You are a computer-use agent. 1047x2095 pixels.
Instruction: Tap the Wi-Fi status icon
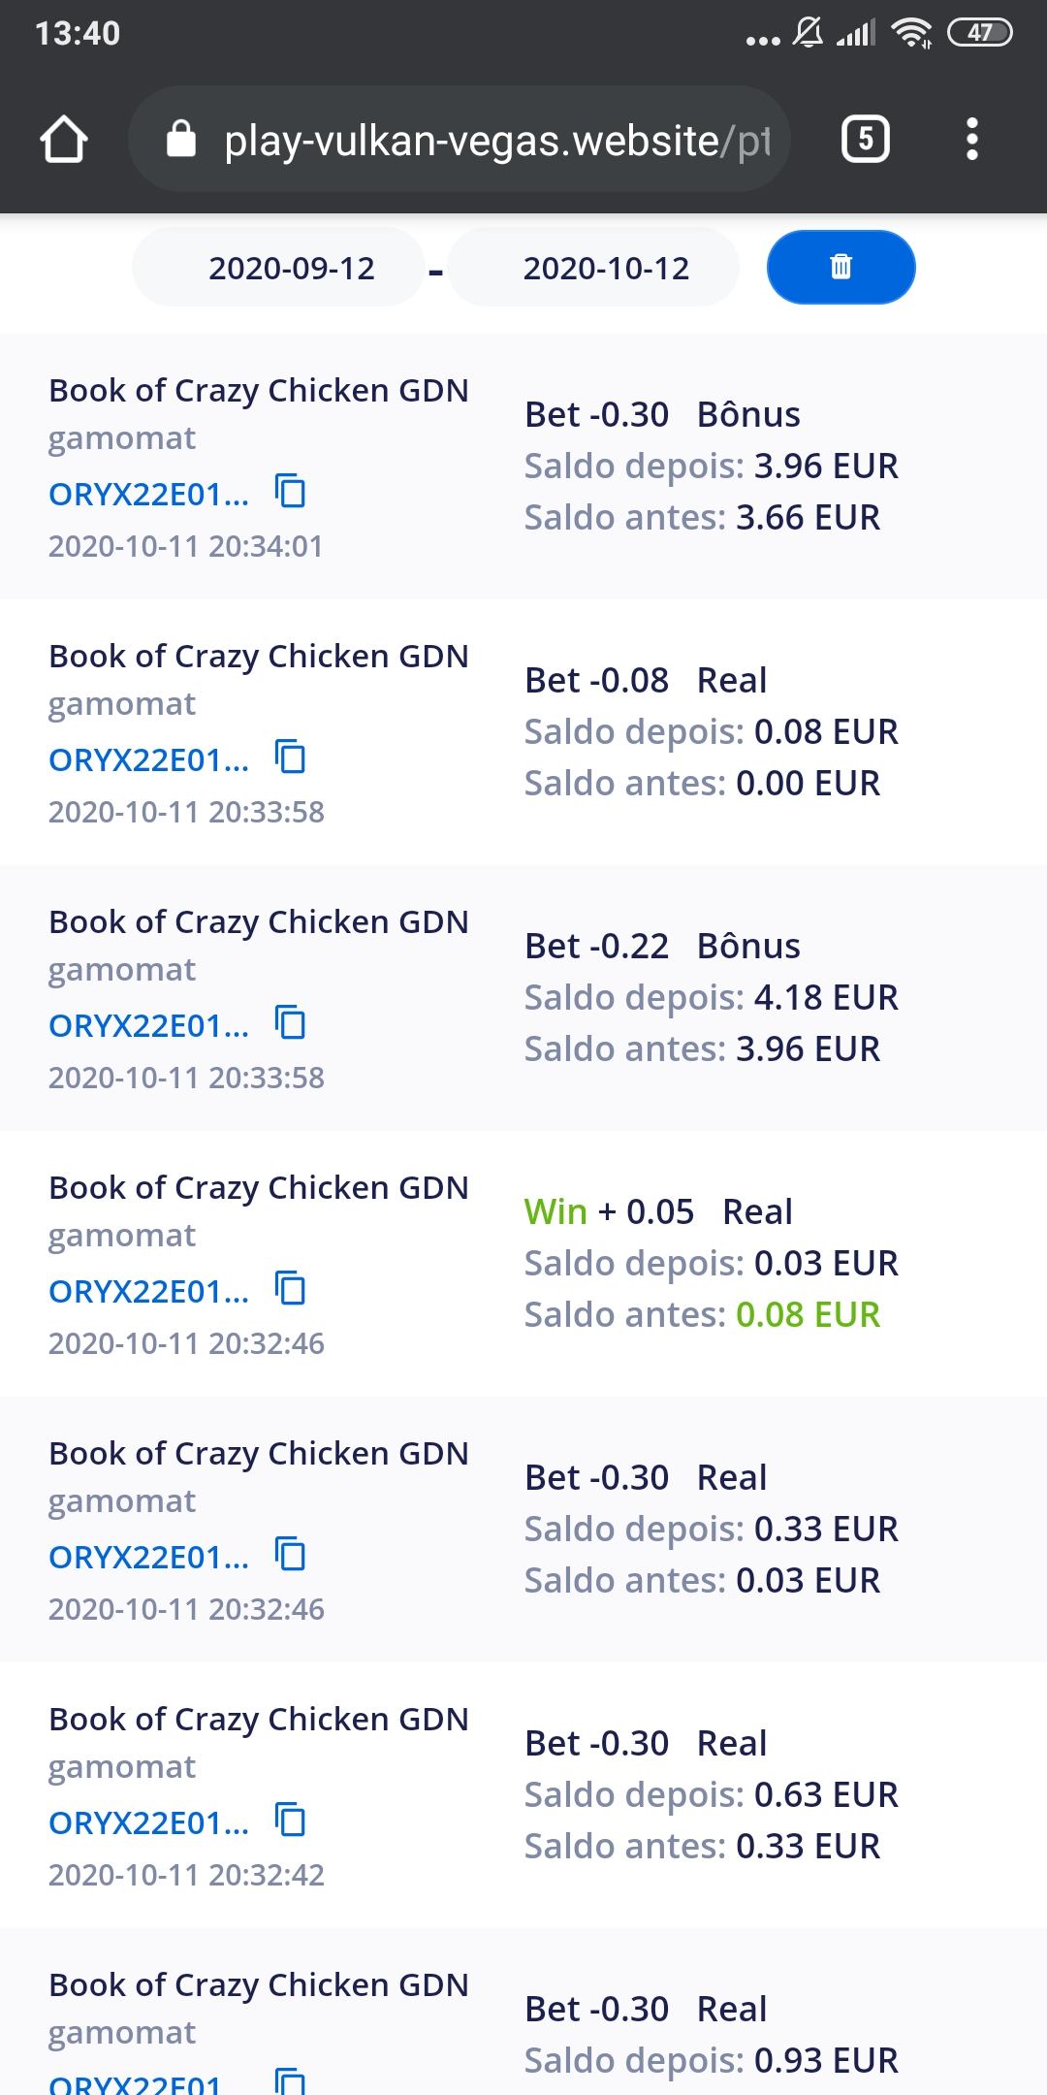tap(911, 34)
